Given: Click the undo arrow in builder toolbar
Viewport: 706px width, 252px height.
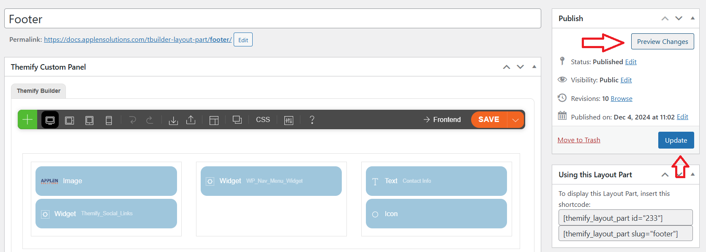Looking at the screenshot, I should coord(133,120).
